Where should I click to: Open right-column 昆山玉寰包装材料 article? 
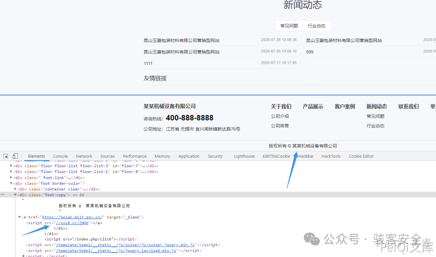pyautogui.click(x=344, y=41)
